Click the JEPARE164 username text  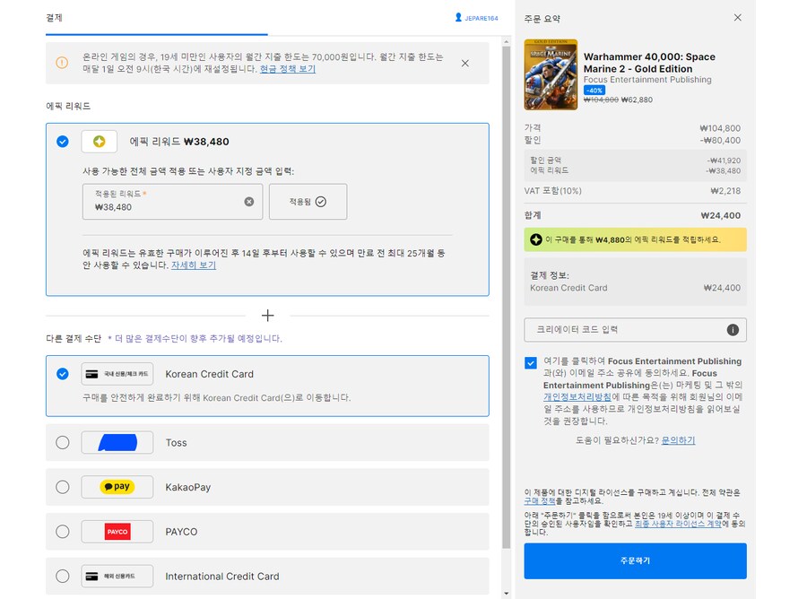click(482, 18)
